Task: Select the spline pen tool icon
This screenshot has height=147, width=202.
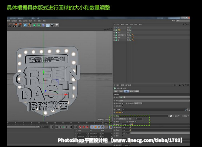Action: [x=30, y=25]
